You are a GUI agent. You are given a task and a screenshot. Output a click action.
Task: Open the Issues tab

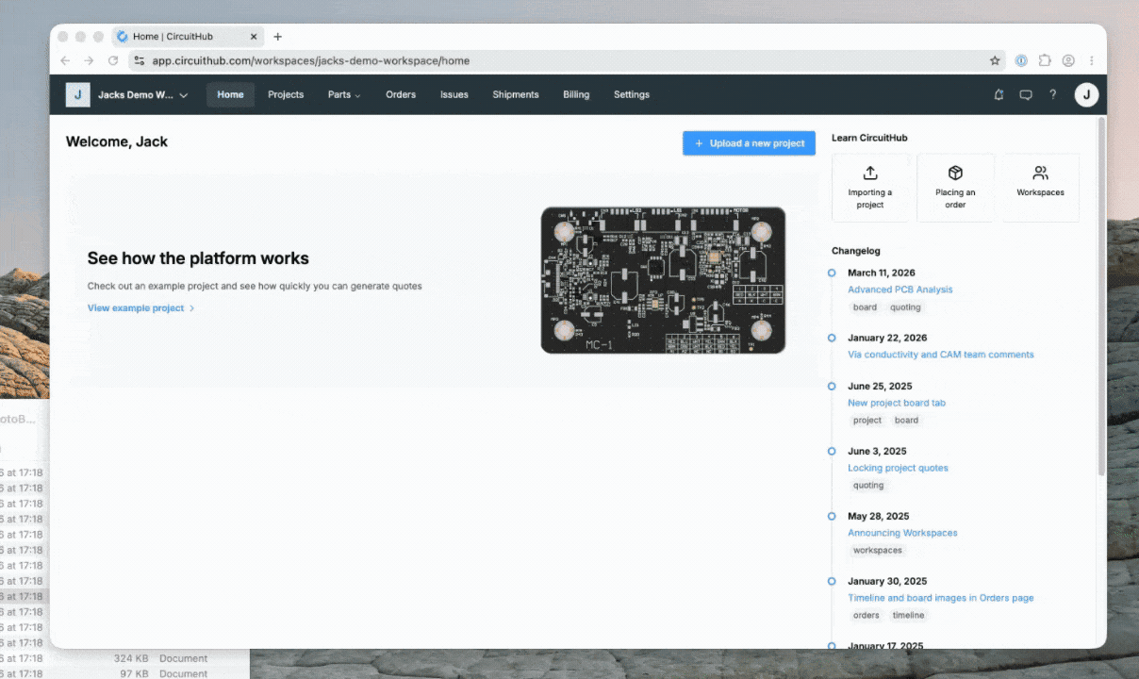[454, 94]
